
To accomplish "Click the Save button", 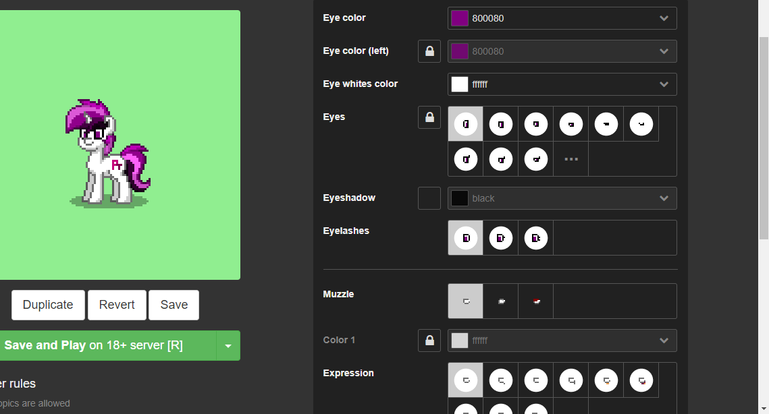I will coord(174,305).
